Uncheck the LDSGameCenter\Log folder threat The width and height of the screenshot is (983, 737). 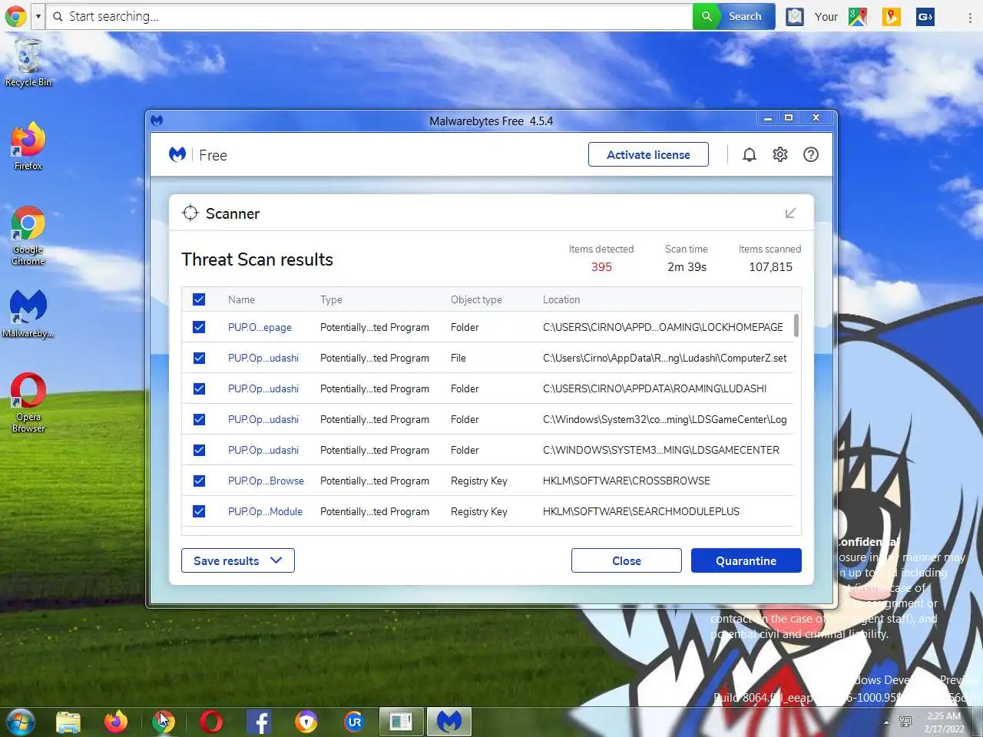coord(199,419)
